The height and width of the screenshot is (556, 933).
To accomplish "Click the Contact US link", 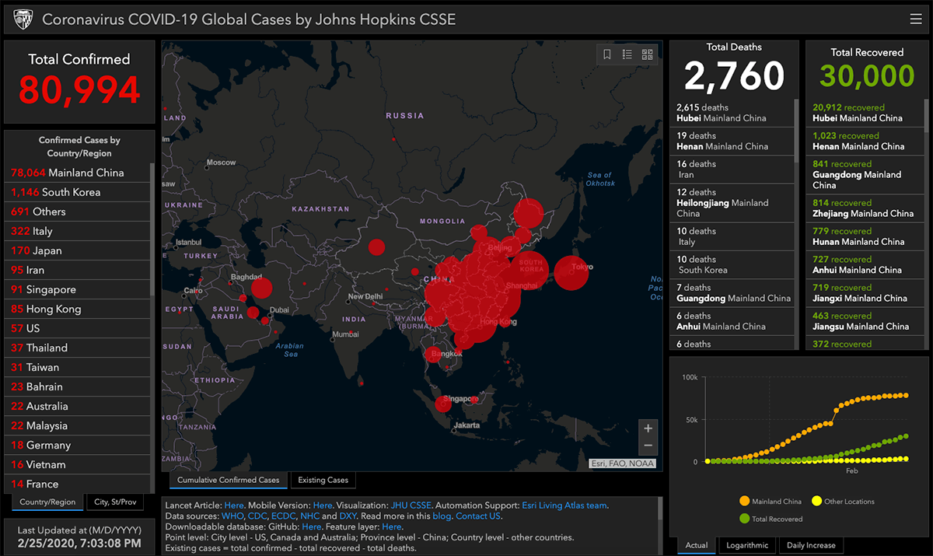I will coord(477,516).
